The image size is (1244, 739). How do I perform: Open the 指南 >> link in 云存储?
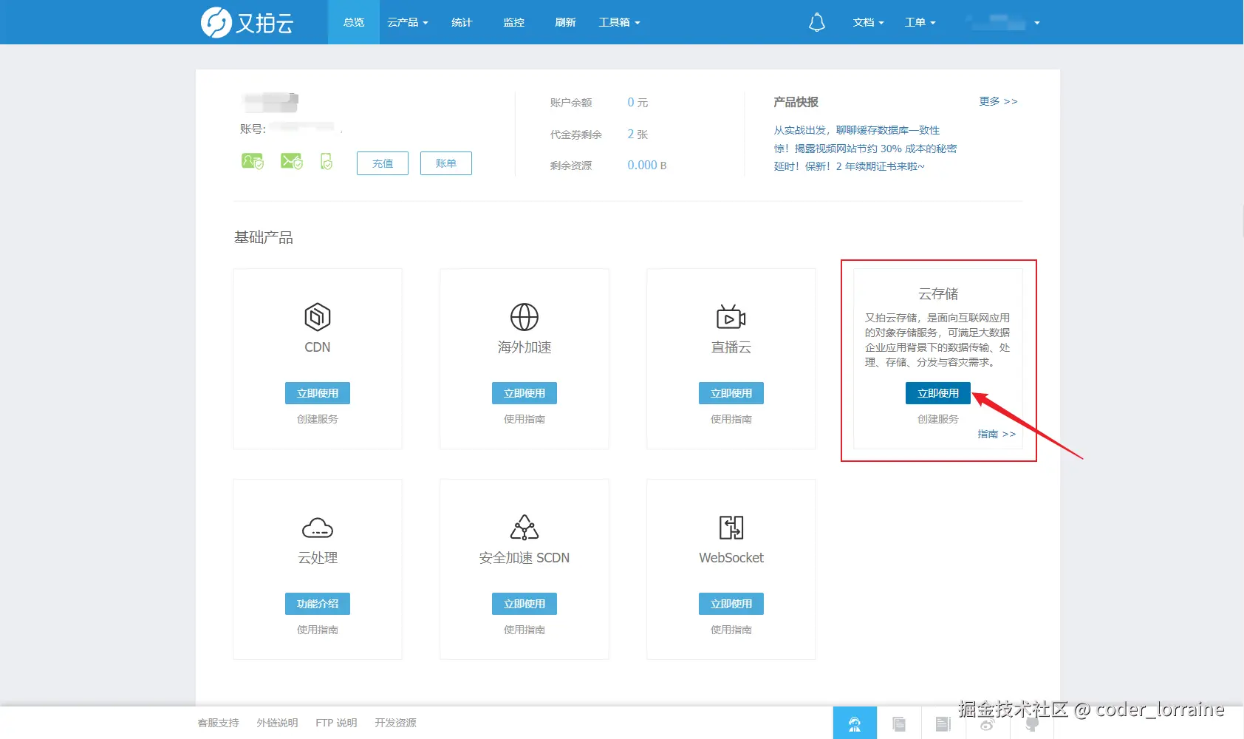tap(997, 434)
